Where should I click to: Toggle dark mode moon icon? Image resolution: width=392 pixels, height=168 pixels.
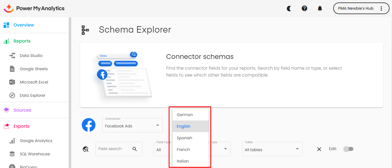pos(289,9)
